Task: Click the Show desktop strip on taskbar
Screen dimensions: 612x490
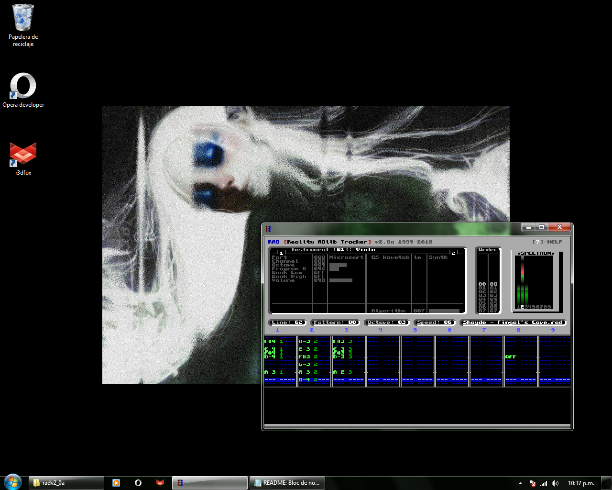Action: point(606,483)
